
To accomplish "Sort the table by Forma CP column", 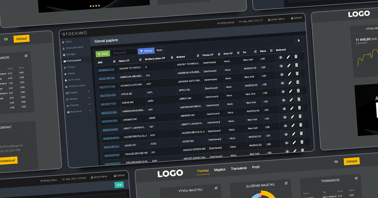I will (219, 54).
